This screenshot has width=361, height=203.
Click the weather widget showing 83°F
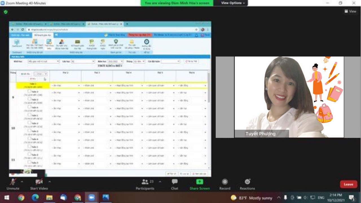click(x=251, y=198)
